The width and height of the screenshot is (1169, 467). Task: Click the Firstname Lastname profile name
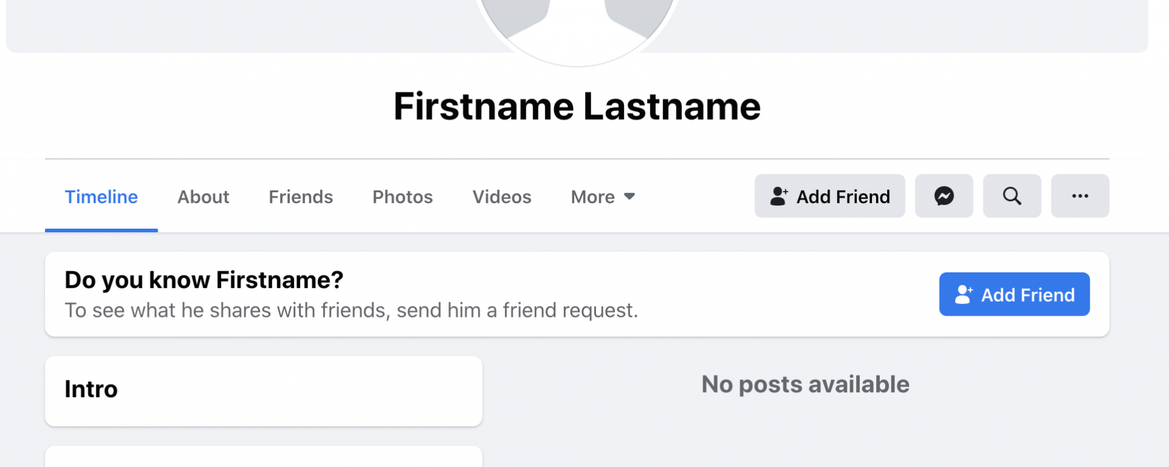(x=577, y=106)
